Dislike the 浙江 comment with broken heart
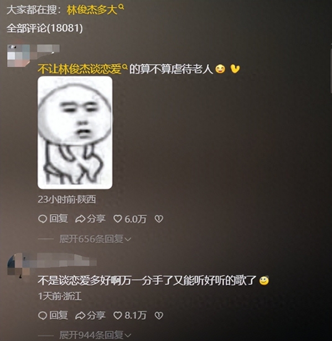Image resolution: width=332 pixels, height=341 pixels. pyautogui.click(x=159, y=316)
